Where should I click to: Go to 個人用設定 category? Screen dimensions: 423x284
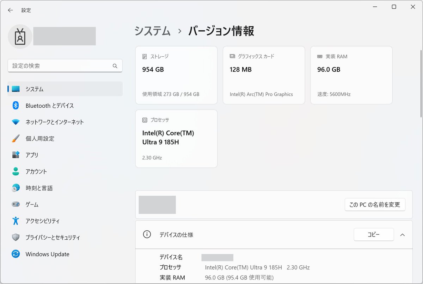coord(65,139)
